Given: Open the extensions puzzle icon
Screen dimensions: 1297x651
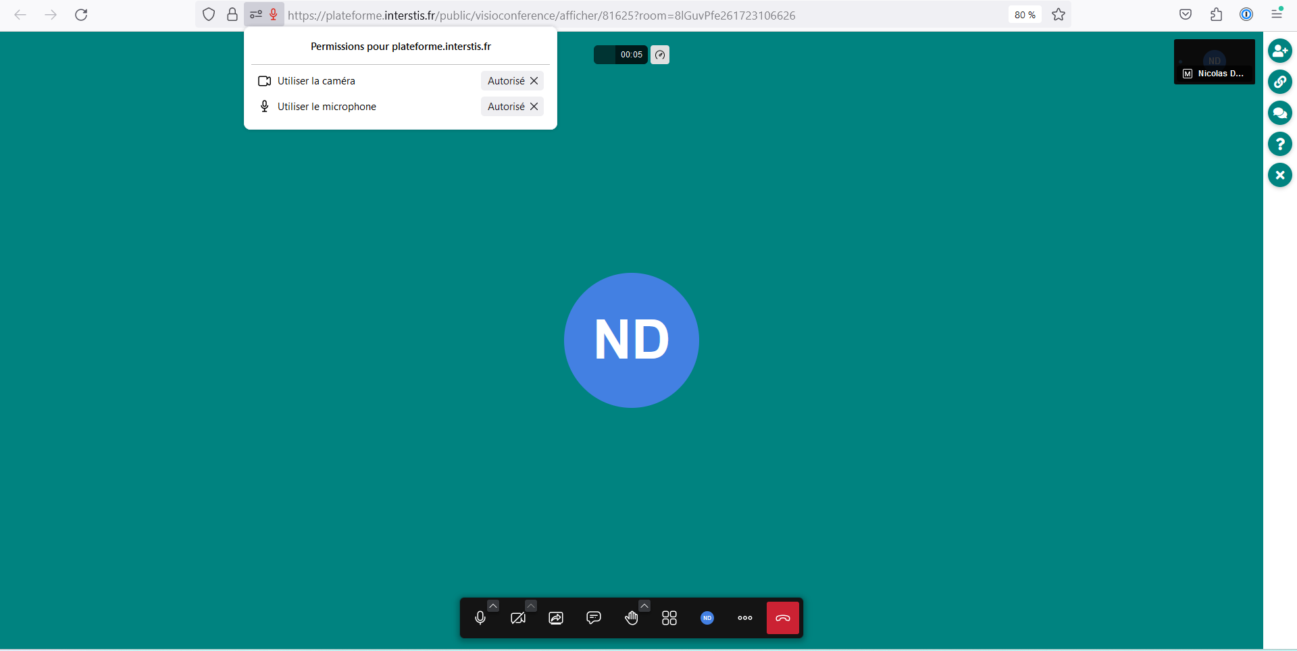Looking at the screenshot, I should pyautogui.click(x=1216, y=15).
